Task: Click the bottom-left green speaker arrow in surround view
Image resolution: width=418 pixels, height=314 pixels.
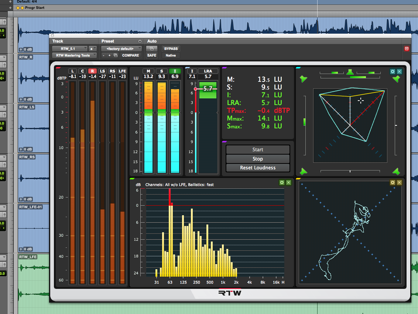Action: click(x=304, y=171)
